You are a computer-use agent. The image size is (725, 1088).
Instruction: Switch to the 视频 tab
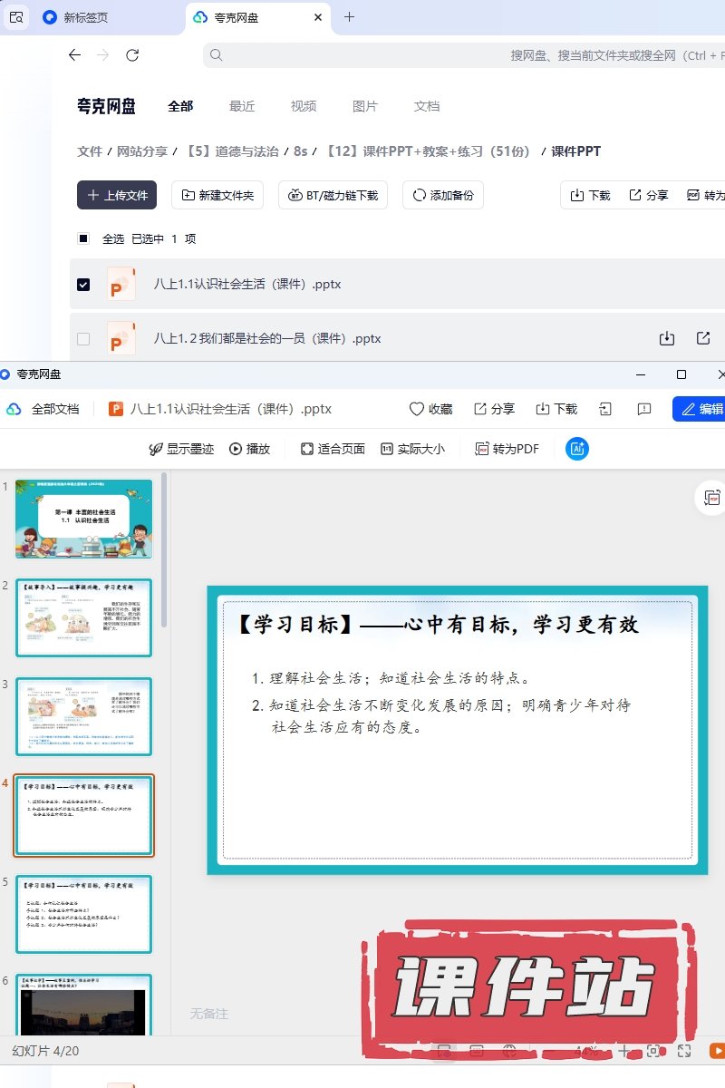[304, 106]
